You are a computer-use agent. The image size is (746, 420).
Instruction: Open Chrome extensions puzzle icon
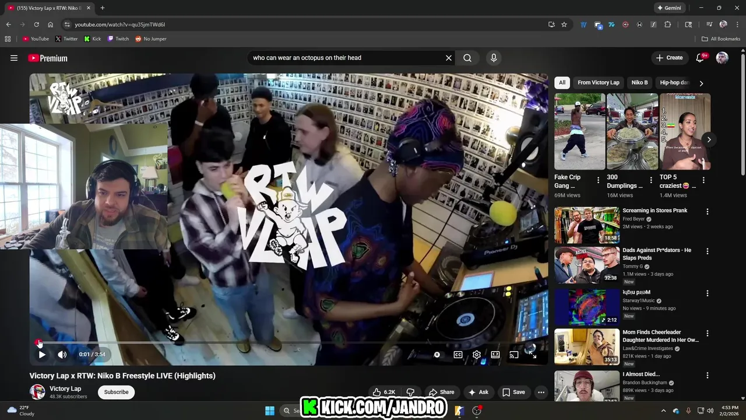[x=668, y=24]
